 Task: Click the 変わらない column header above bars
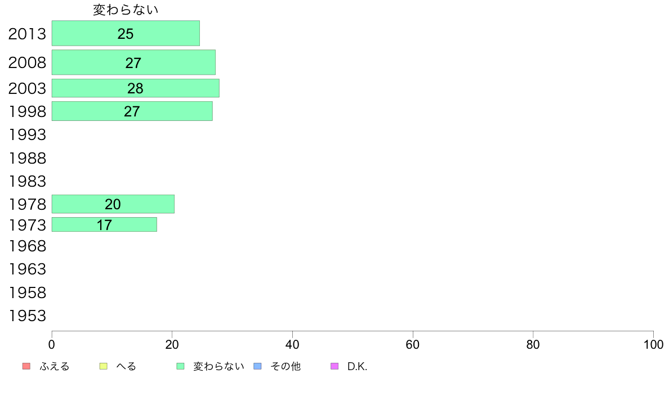pyautogui.click(x=126, y=10)
